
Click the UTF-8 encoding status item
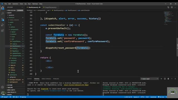(x=142, y=97)
